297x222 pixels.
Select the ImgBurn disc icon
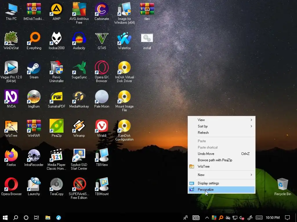click(x=34, y=97)
